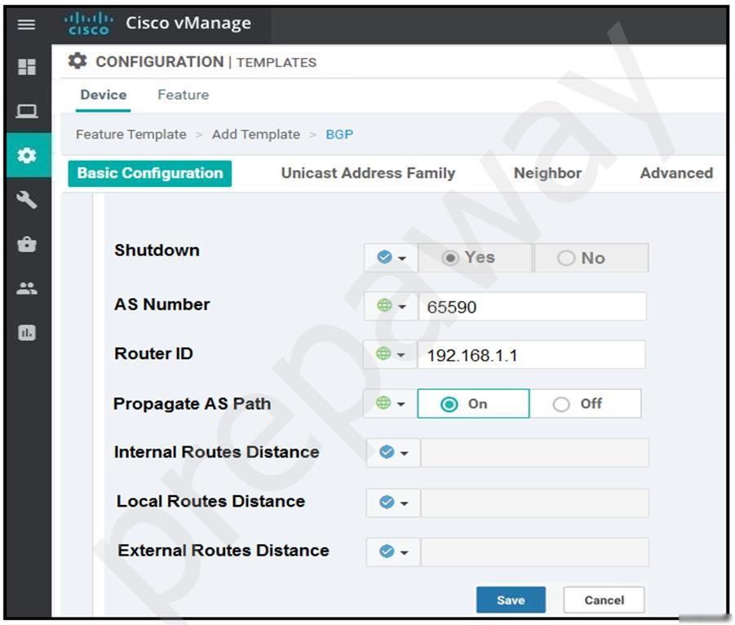Expand the Shutdown scope dropdown arrow
This screenshot has height=625, width=735.
click(401, 259)
